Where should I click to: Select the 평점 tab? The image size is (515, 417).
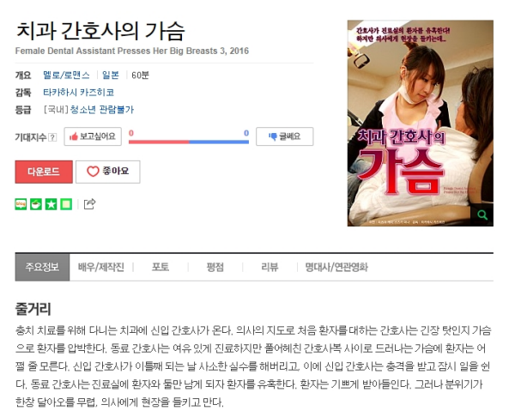click(215, 267)
